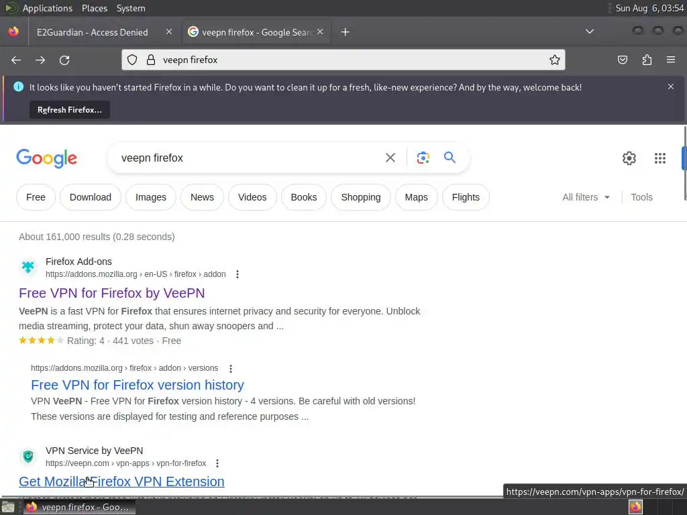Search by image with Google Lens icon

point(423,158)
